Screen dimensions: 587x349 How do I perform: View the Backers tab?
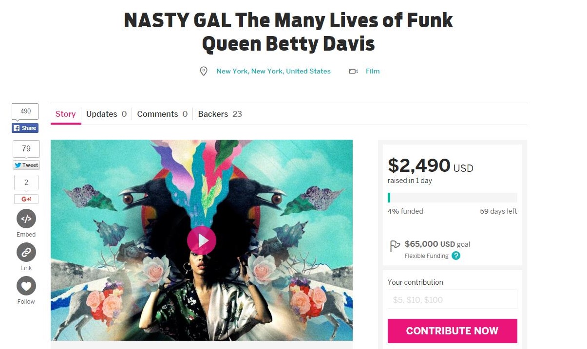[220, 114]
